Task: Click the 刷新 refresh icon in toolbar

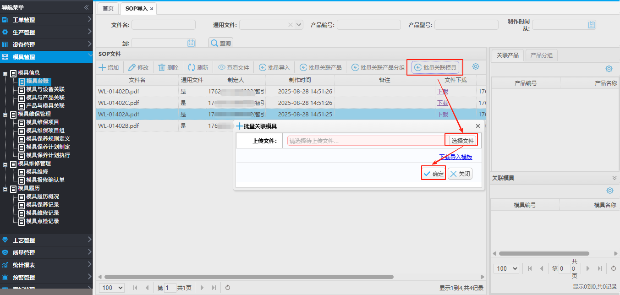Action: tap(192, 68)
